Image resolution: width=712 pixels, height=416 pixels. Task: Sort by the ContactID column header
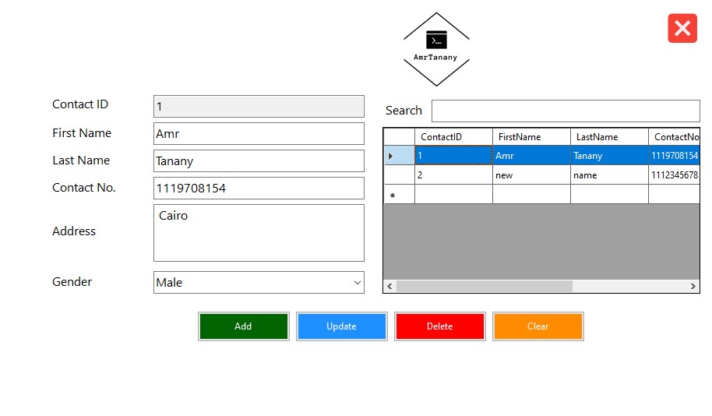coord(453,136)
